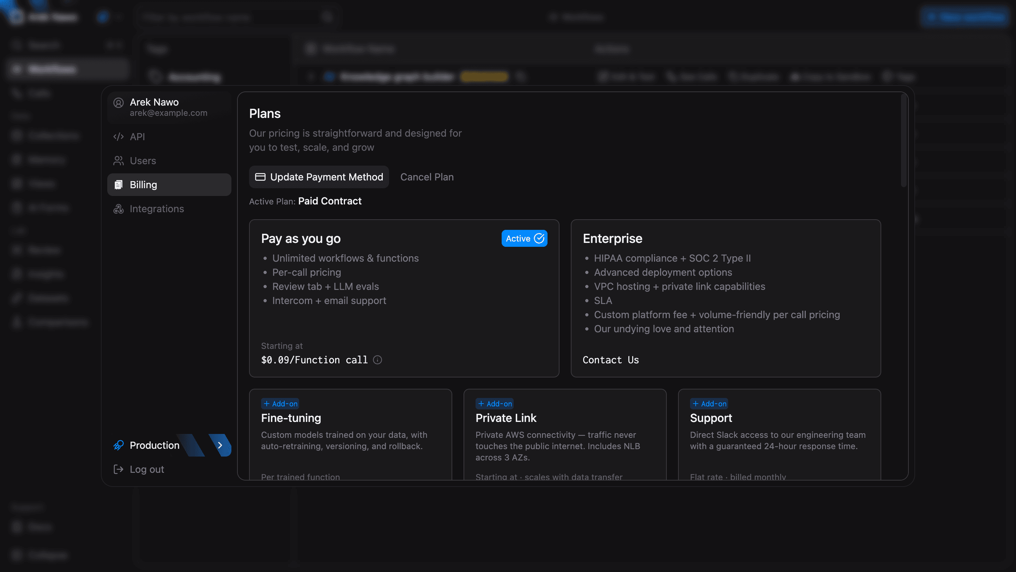
Task: Click the Pay as you go plan title
Action: (301, 239)
